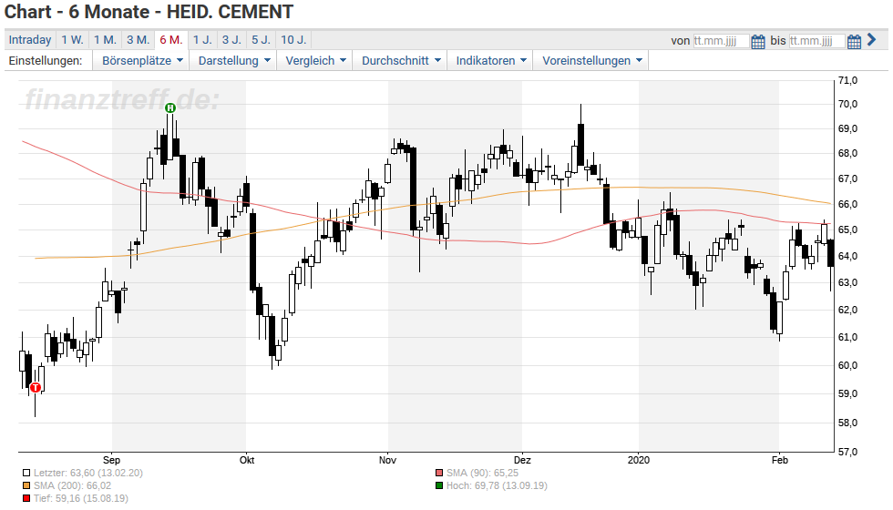Open calendar picker for the 'von' date

click(758, 42)
